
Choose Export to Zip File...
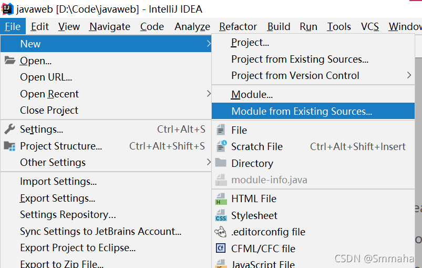(x=106, y=263)
